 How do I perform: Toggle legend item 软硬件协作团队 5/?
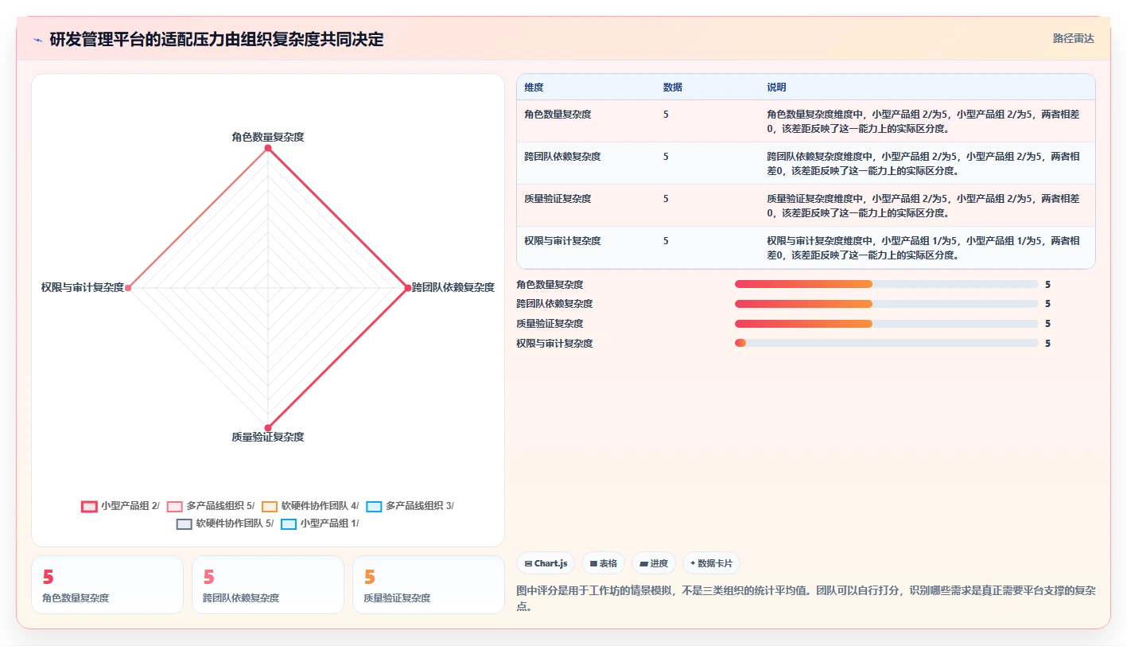[x=225, y=523]
